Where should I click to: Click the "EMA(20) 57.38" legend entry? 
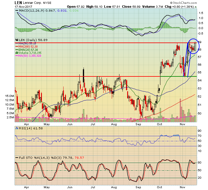pos(28,50)
